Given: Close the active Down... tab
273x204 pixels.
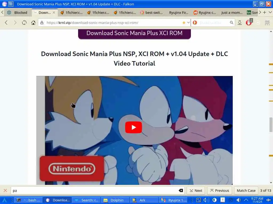Looking at the screenshot, I should point(54,12).
